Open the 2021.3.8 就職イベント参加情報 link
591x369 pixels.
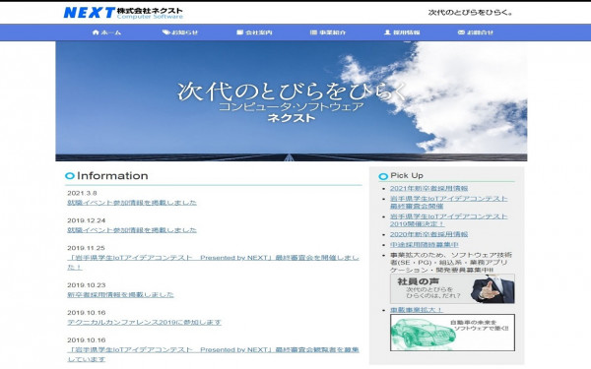(132, 203)
